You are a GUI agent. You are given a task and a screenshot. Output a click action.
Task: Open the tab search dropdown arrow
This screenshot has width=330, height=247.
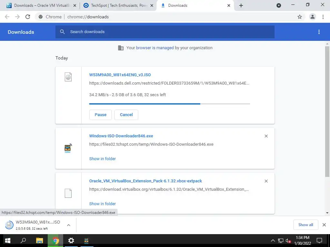[279, 5]
